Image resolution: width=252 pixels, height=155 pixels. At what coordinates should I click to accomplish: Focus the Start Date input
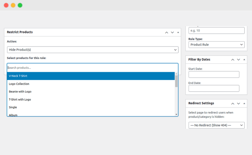click(x=214, y=74)
